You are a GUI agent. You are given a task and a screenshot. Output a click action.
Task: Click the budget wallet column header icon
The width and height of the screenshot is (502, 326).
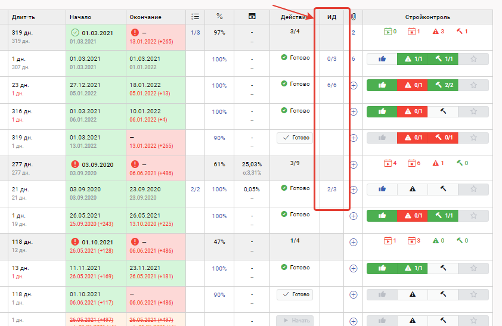click(x=252, y=16)
